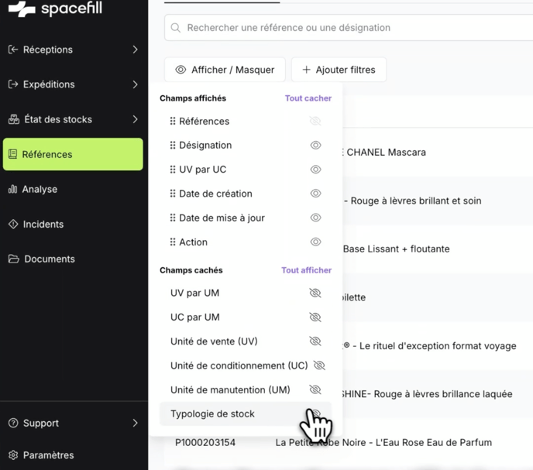Click the Spacefill logo icon

22,9
